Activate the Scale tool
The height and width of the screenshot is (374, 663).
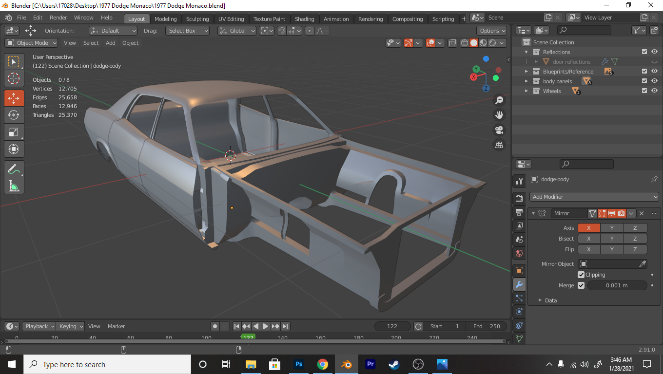click(x=14, y=132)
